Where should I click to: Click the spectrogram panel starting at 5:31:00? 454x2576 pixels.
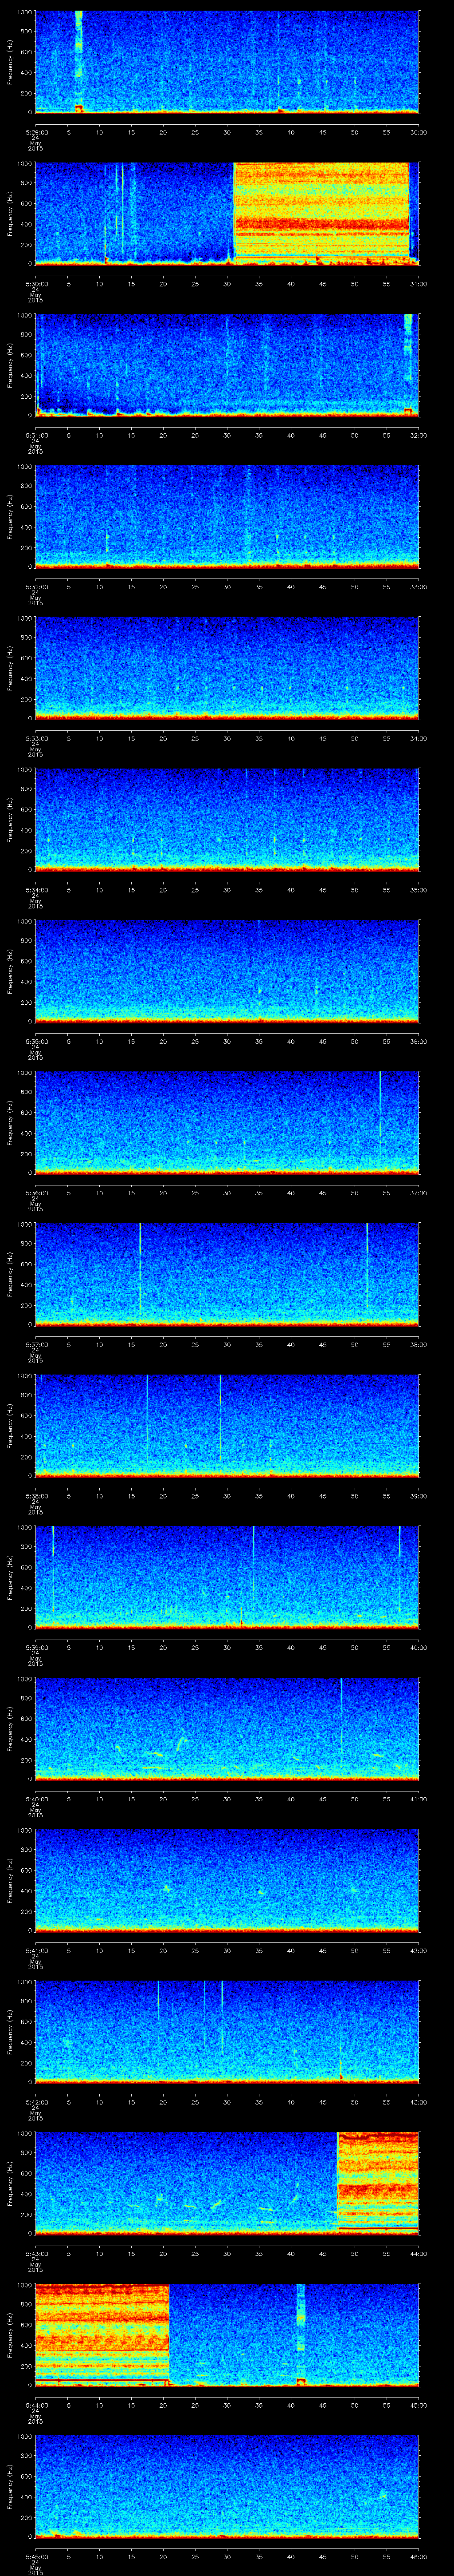[x=227, y=365]
